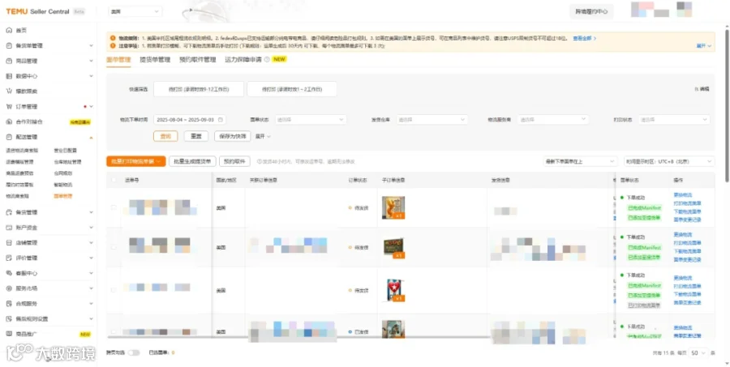Image resolution: width=730 pixels, height=367 pixels.
Task: Open the UTC+8 time zone dropdown
Action: point(669,161)
